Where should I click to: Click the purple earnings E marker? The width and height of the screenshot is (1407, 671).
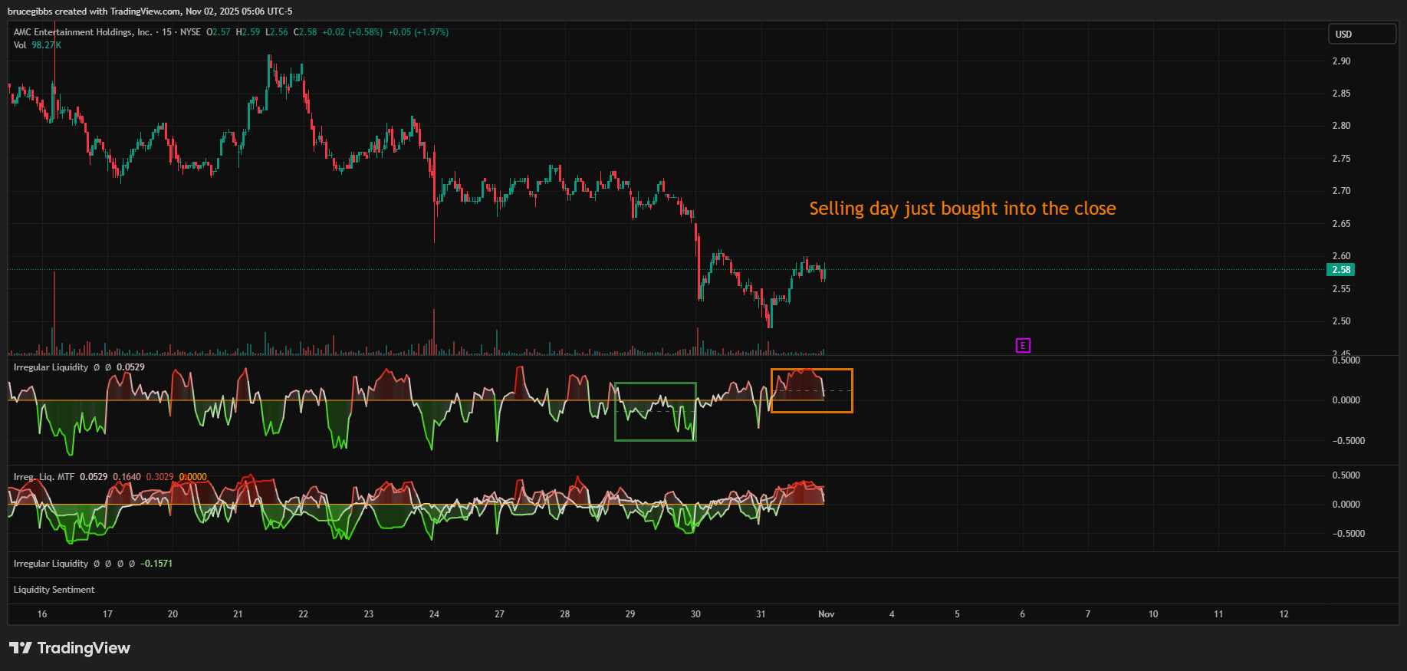pos(1023,346)
